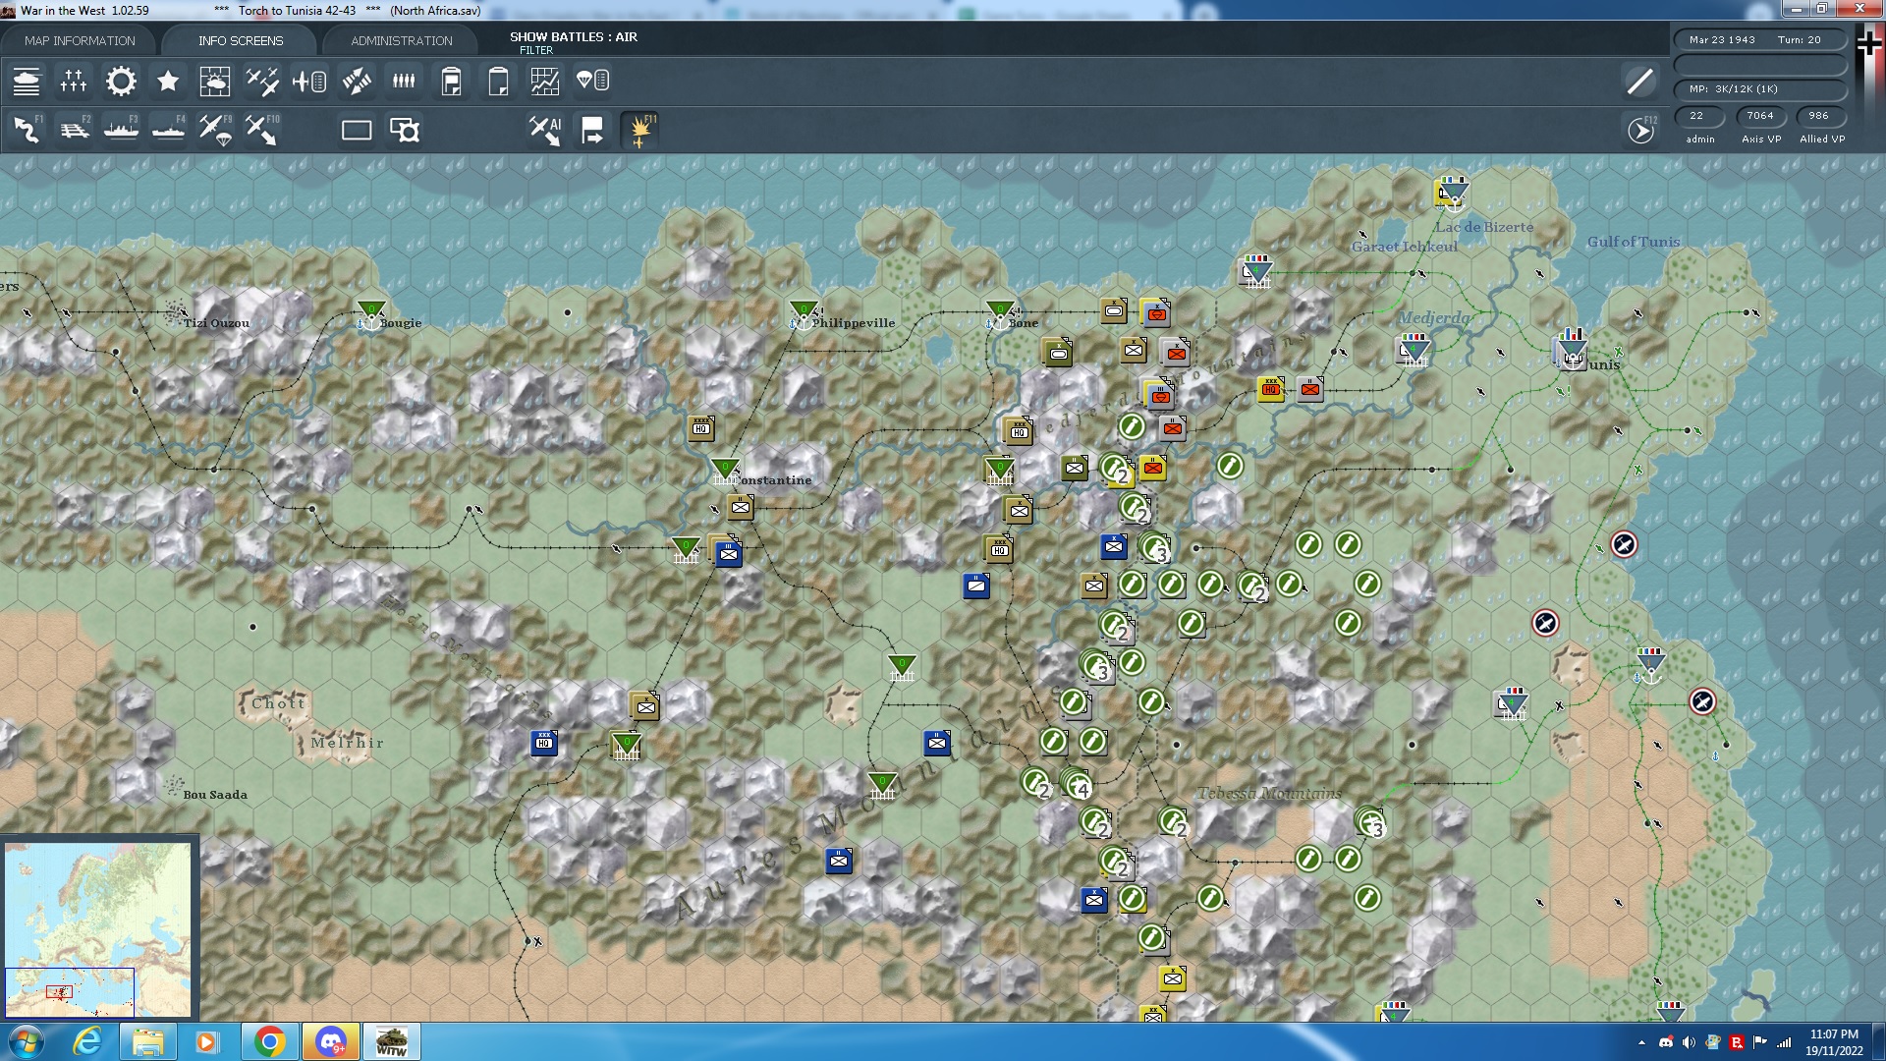The image size is (1886, 1061).
Task: Toggle the map jump view box icon
Action: click(x=406, y=129)
